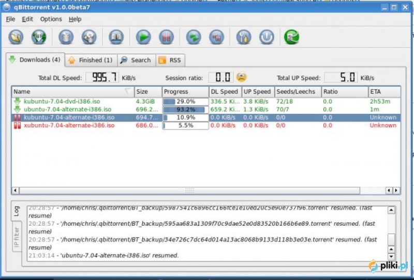Open torrent properties book icon
The width and height of the screenshot is (414, 280).
click(x=116, y=37)
